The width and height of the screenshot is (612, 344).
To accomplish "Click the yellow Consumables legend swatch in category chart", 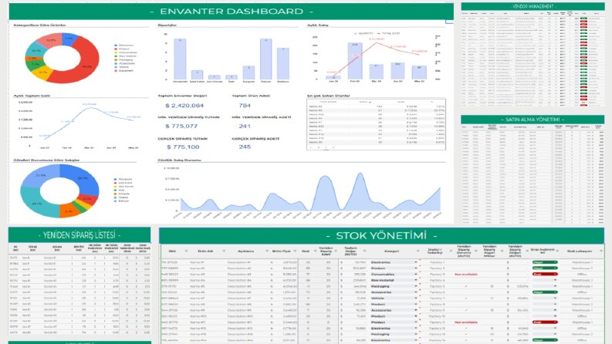I will coord(116,52).
